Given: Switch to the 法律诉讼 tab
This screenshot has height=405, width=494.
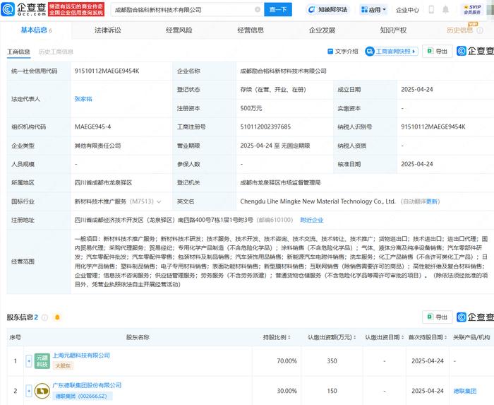Looking at the screenshot, I should tap(108, 30).
